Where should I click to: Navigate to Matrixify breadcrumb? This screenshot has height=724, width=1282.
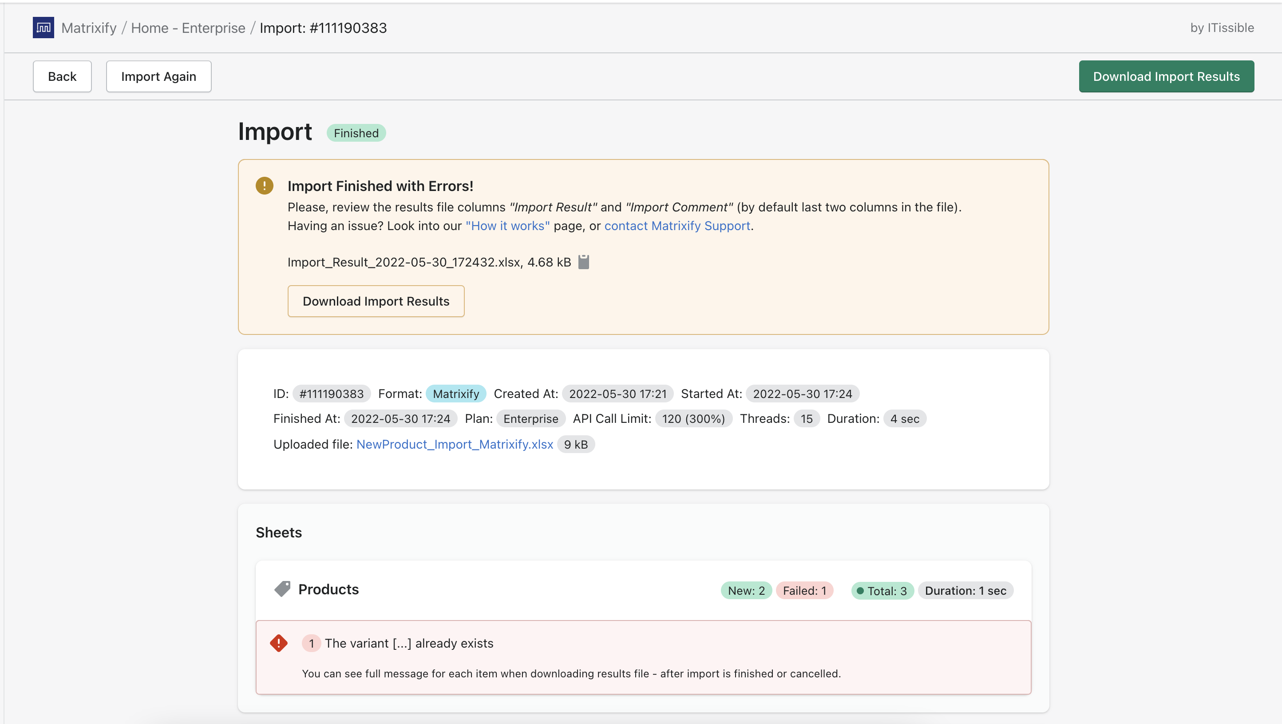pyautogui.click(x=89, y=28)
